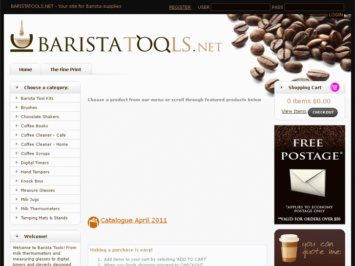
Task: Click the Free Postage banner
Action: pyautogui.click(x=310, y=175)
